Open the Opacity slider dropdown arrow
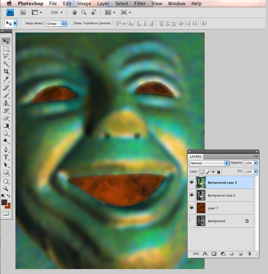The width and height of the screenshot is (268, 274). (255, 163)
